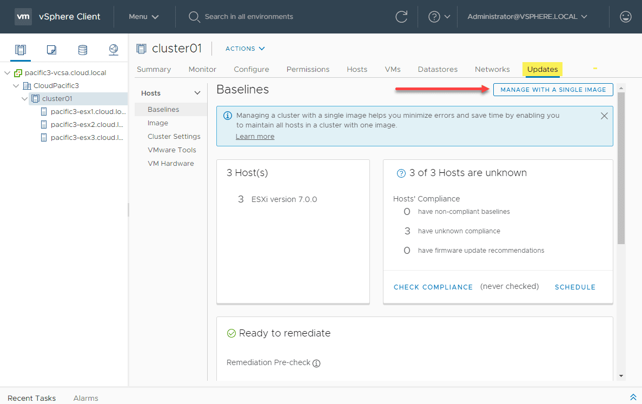The width and height of the screenshot is (642, 404).
Task: Click the cluster01 icon beside the page title
Action: click(x=141, y=48)
